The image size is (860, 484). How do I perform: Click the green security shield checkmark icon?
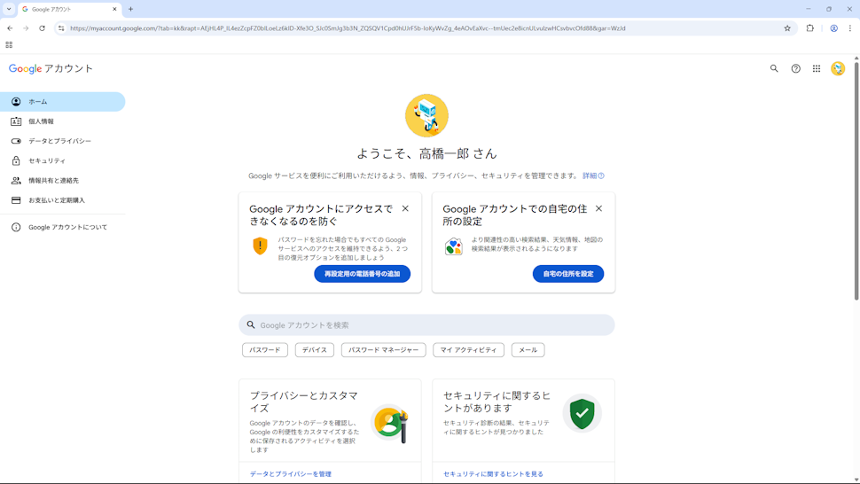tap(582, 413)
